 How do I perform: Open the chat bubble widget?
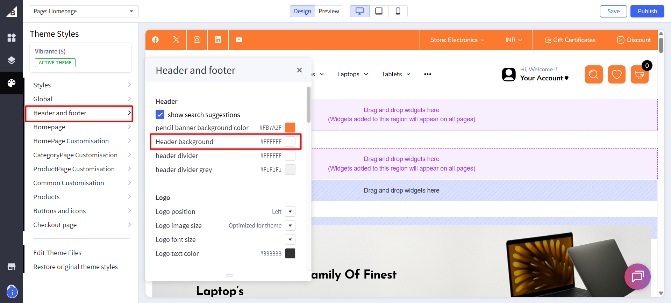coord(637,276)
